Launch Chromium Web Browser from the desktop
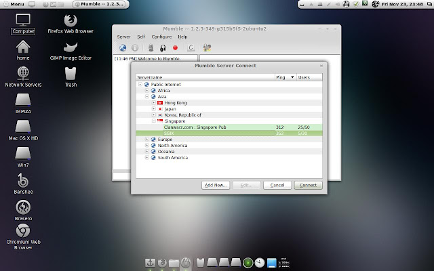 [x=23, y=237]
